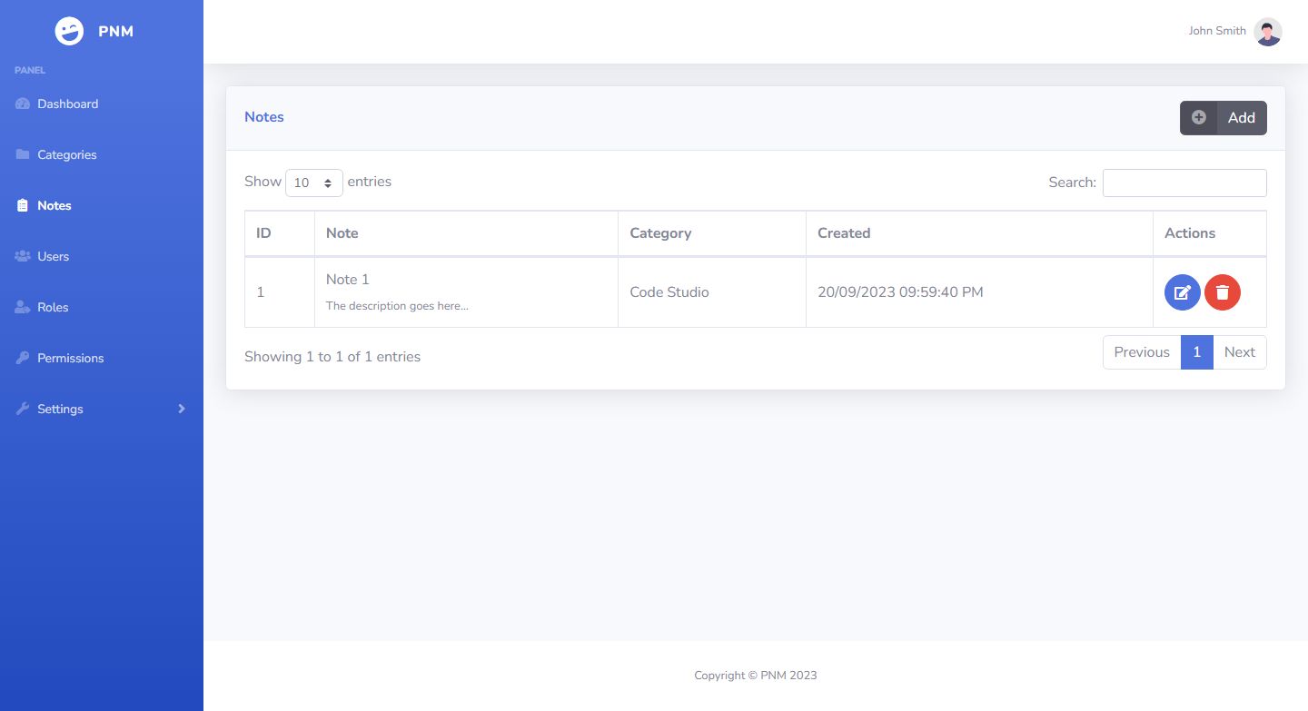Viewport: 1308px width, 711px height.
Task: Open the Show entries count dropdown
Action: pos(313,183)
